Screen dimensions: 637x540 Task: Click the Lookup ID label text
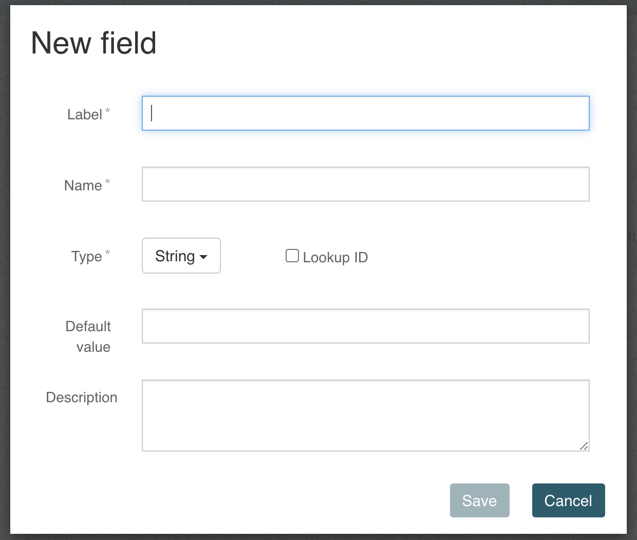point(335,257)
